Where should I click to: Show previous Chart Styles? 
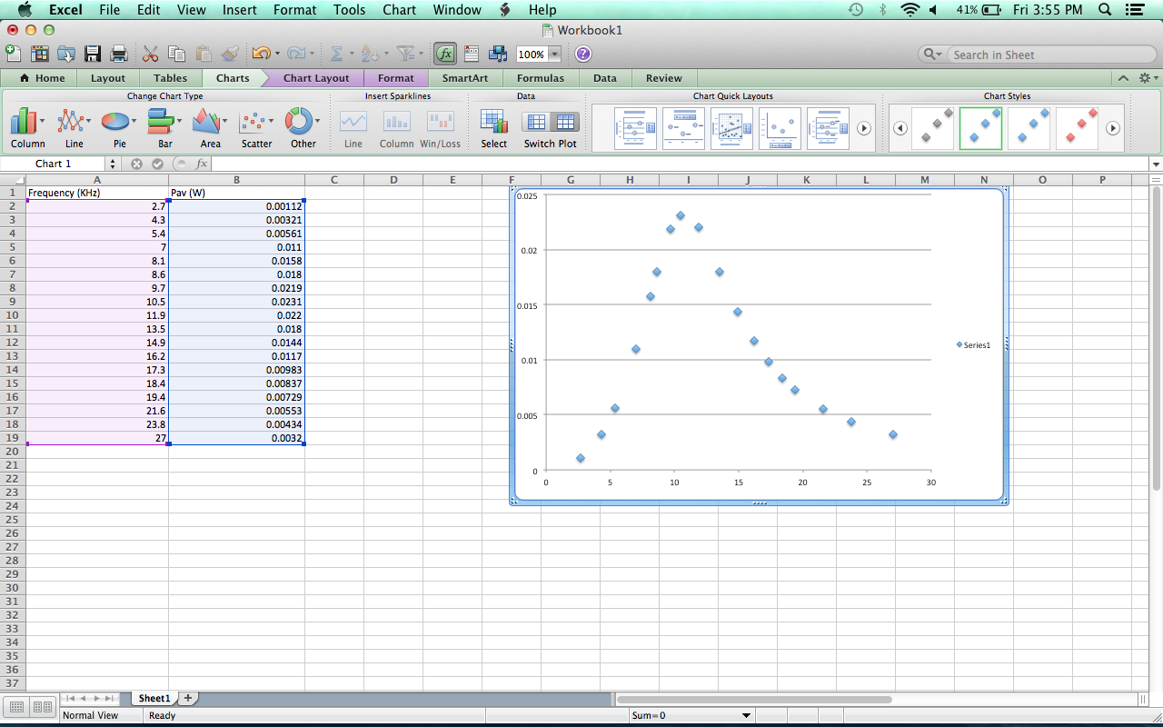tap(900, 128)
